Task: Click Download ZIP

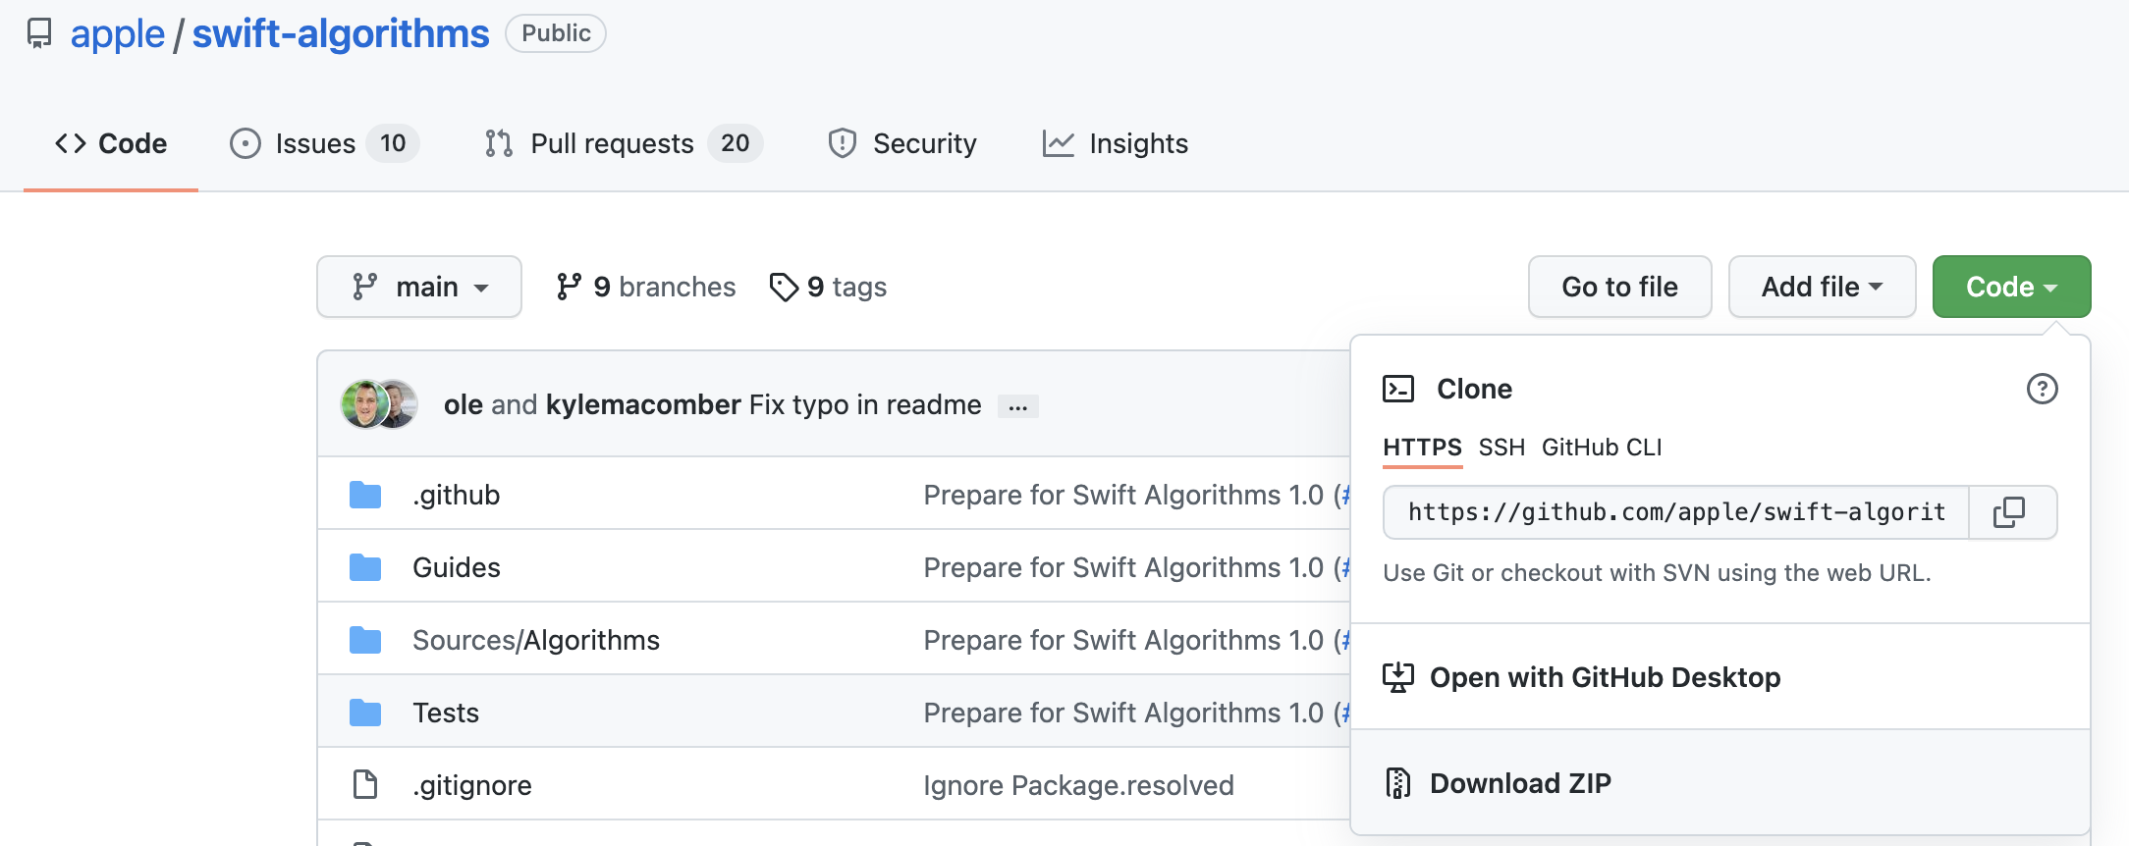Action: tap(1519, 783)
